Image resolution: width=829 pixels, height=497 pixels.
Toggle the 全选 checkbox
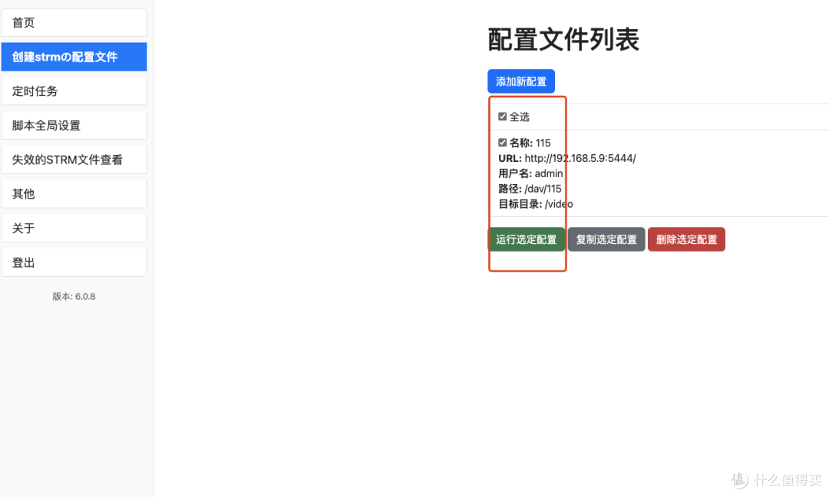502,117
